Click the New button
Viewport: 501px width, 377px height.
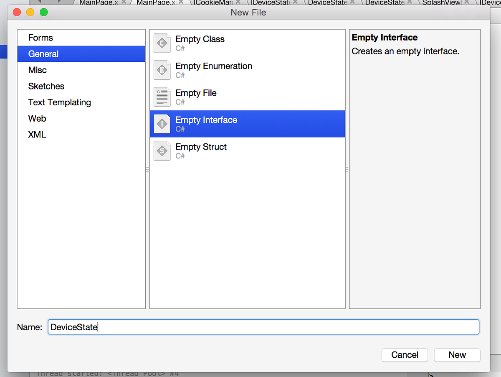(x=457, y=355)
